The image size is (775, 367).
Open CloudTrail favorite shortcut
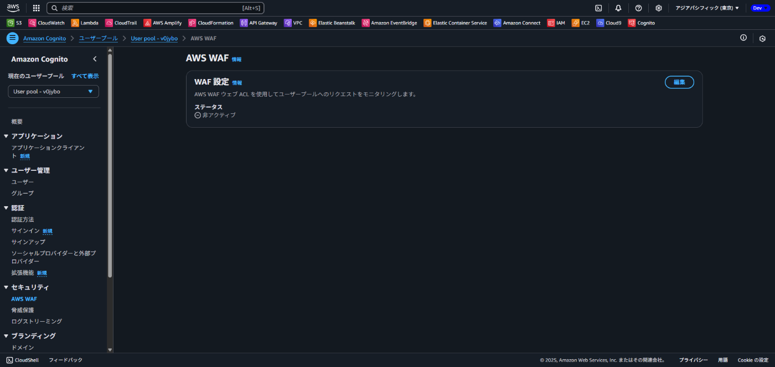(x=121, y=23)
